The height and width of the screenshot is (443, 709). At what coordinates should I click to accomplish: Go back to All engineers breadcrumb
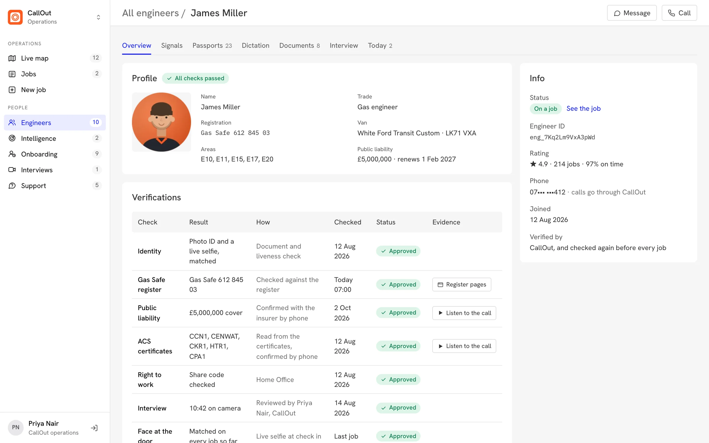[150, 13]
